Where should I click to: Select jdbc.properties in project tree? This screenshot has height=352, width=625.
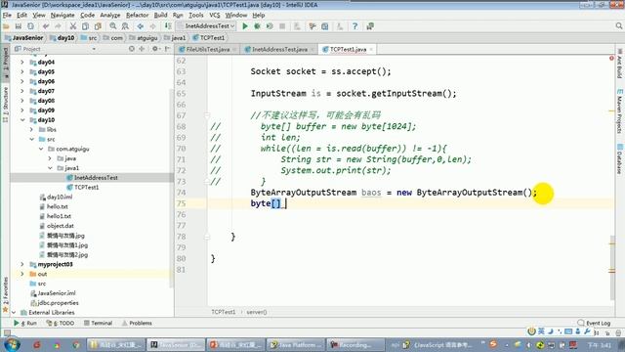click(x=55, y=303)
